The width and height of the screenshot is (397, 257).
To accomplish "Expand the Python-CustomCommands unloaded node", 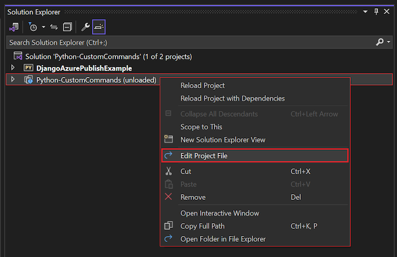I will [x=13, y=79].
